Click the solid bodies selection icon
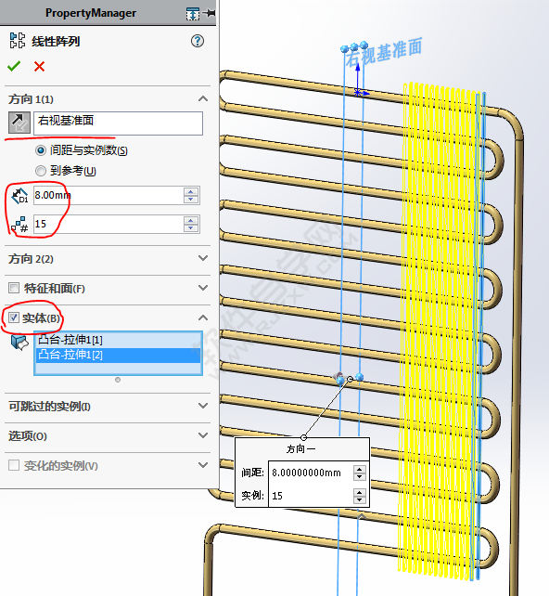The width and height of the screenshot is (549, 596). [19, 342]
